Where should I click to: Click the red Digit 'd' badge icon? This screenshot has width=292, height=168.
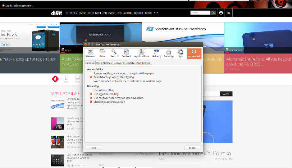coord(55,79)
